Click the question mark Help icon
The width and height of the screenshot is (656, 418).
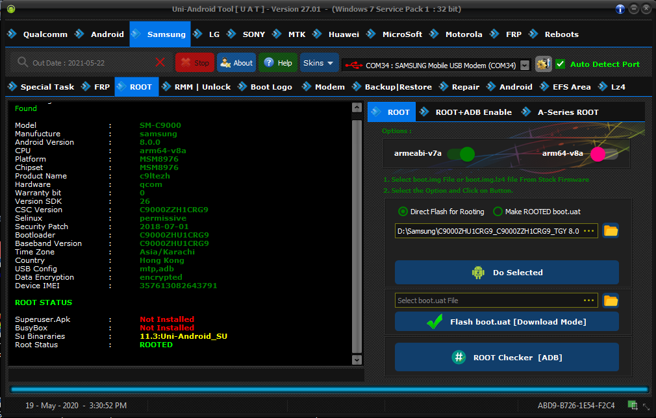(269, 63)
